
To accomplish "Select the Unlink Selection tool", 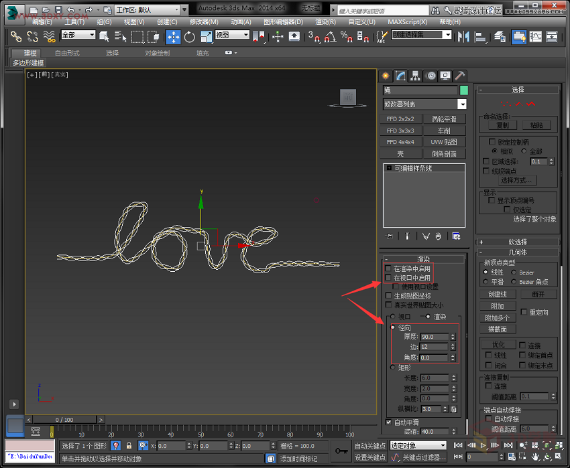I will click(x=32, y=37).
